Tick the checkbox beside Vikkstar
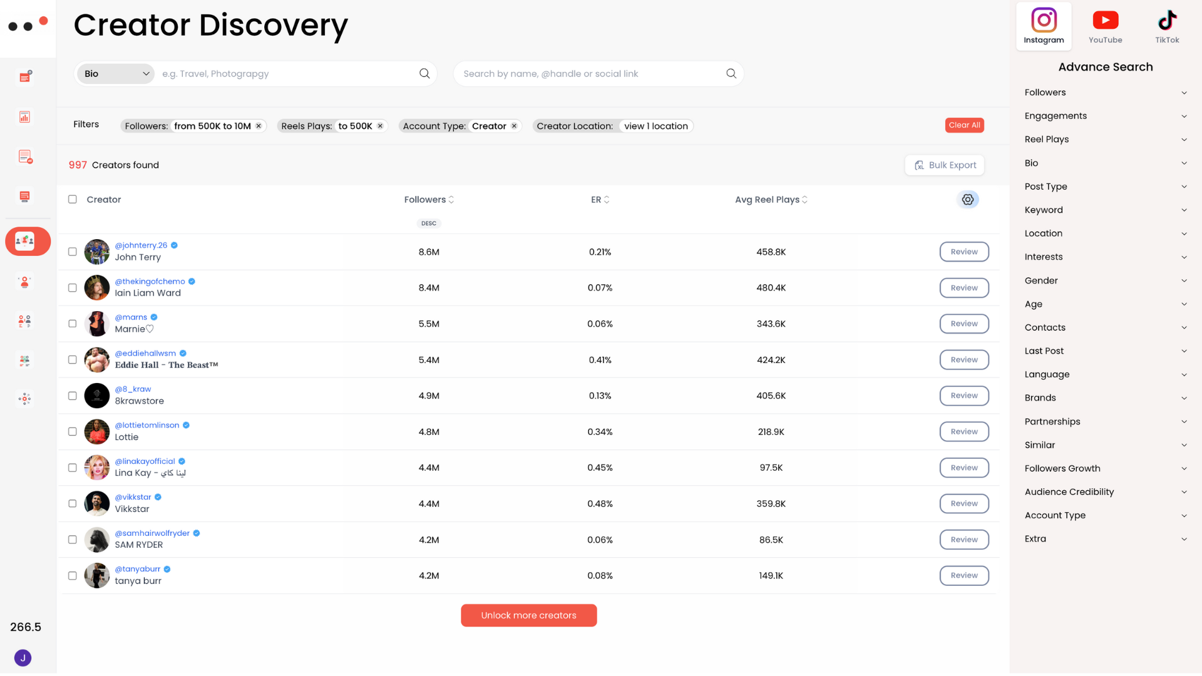Image resolution: width=1202 pixels, height=676 pixels. [x=73, y=504]
